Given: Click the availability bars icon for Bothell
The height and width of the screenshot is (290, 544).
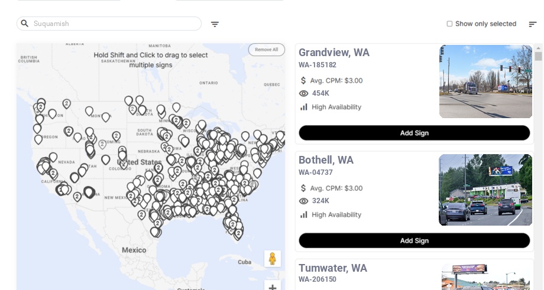Looking at the screenshot, I should click(x=304, y=215).
